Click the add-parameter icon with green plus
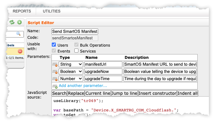This screenshot has height=122, width=213. (55, 86)
